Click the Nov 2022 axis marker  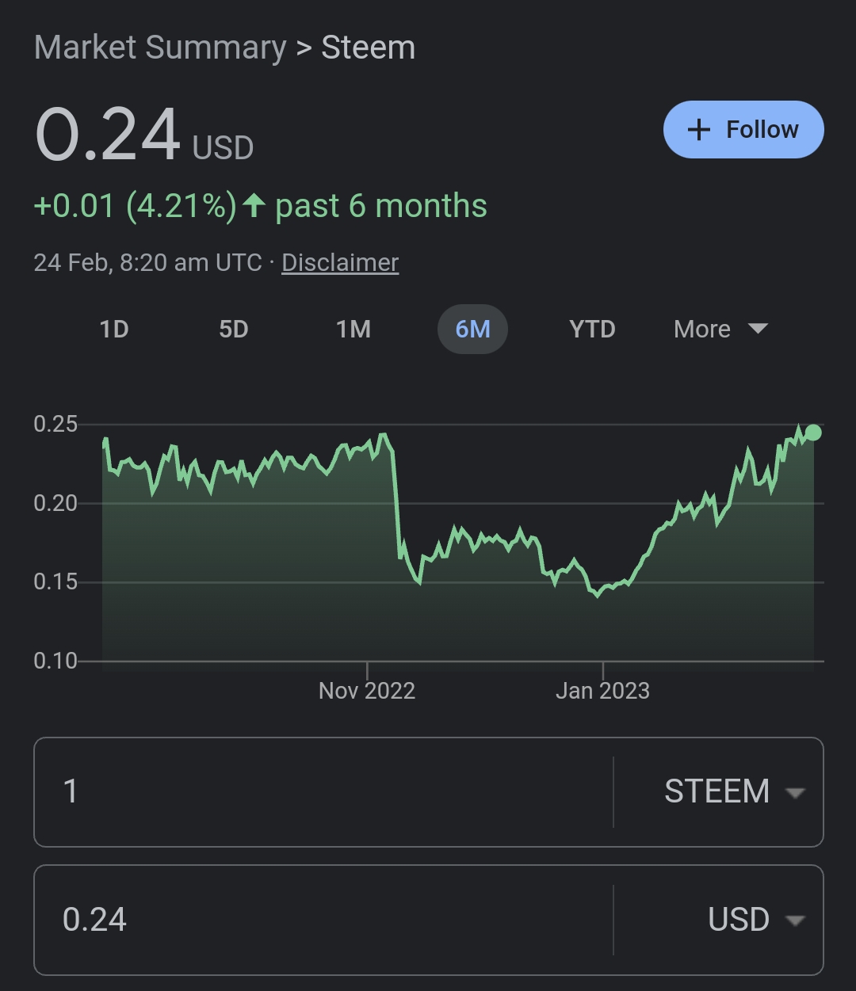pos(367,691)
